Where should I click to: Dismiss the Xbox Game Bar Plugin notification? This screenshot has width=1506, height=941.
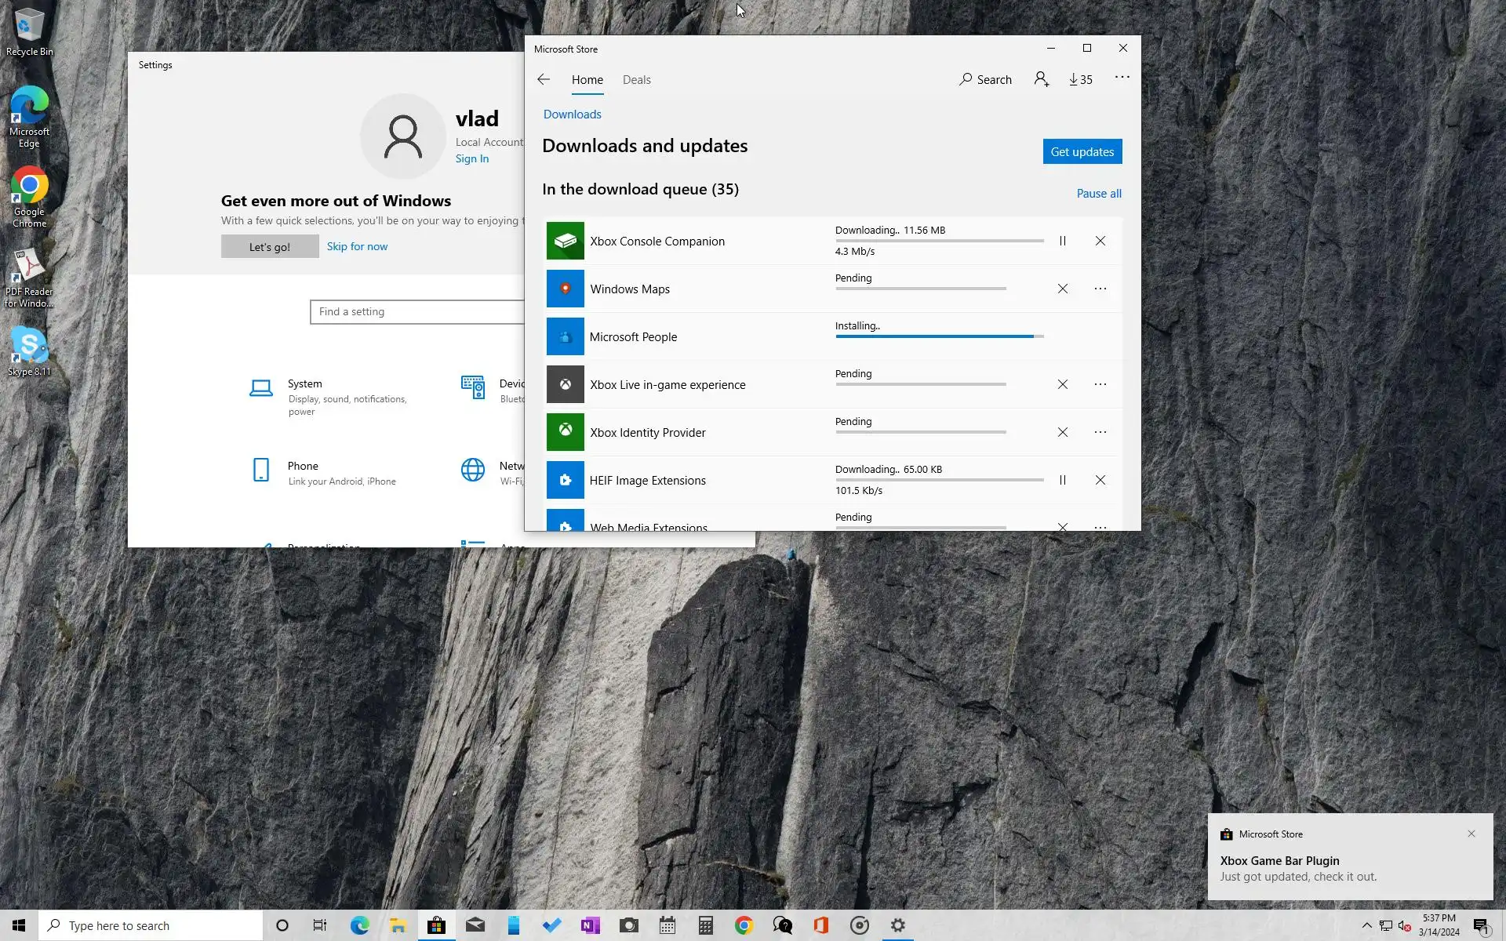click(1471, 834)
